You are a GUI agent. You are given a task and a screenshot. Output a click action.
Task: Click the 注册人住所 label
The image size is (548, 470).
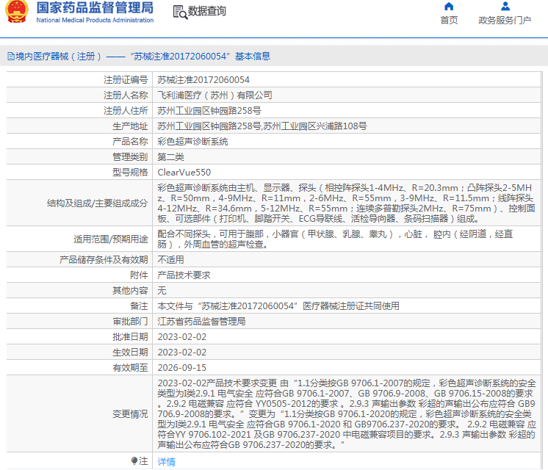[126, 111]
